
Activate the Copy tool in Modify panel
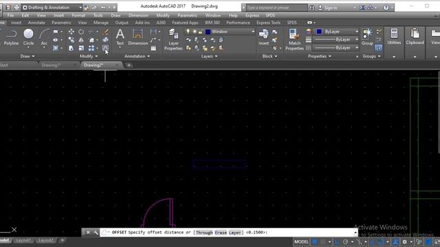71,40
